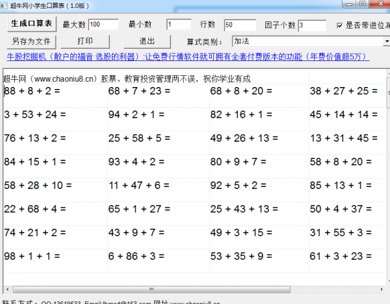Click the cell '43 + 9 + 7 ='
Viewport: 390px width, 304px height.
click(159, 237)
